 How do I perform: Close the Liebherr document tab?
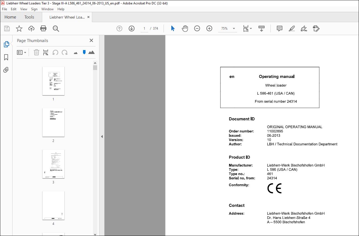pos(88,17)
